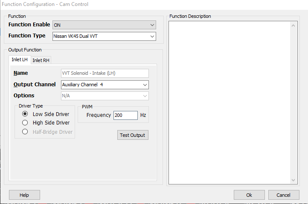
Task: Open the Output Channel dropdown
Action: [105, 85]
